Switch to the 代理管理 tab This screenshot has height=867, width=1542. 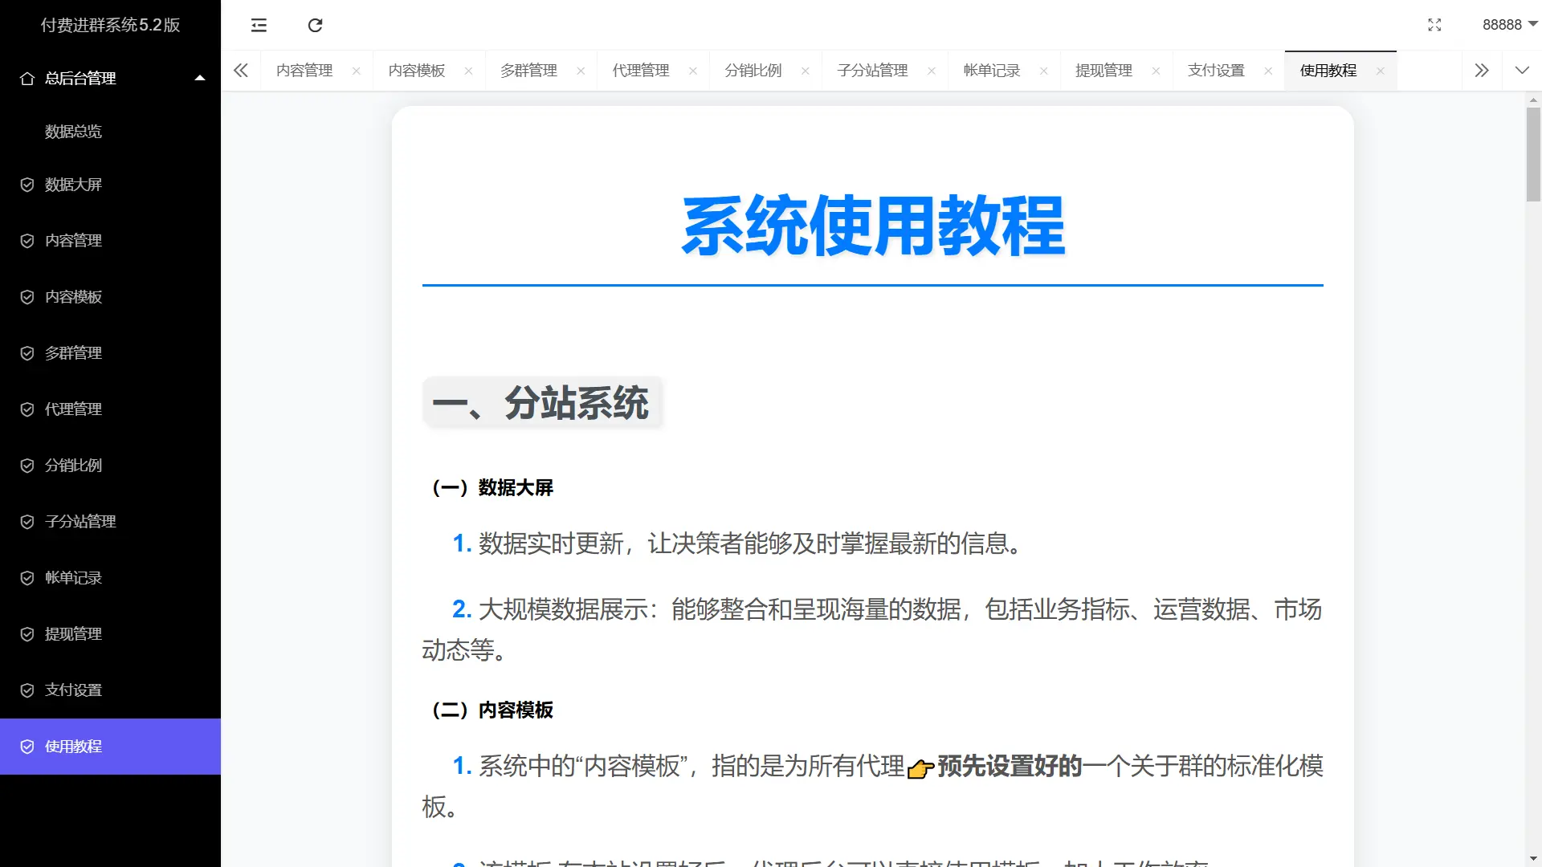click(x=640, y=70)
